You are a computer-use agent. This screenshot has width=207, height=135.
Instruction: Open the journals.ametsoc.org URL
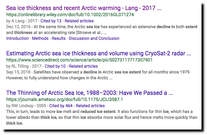pos(64,99)
